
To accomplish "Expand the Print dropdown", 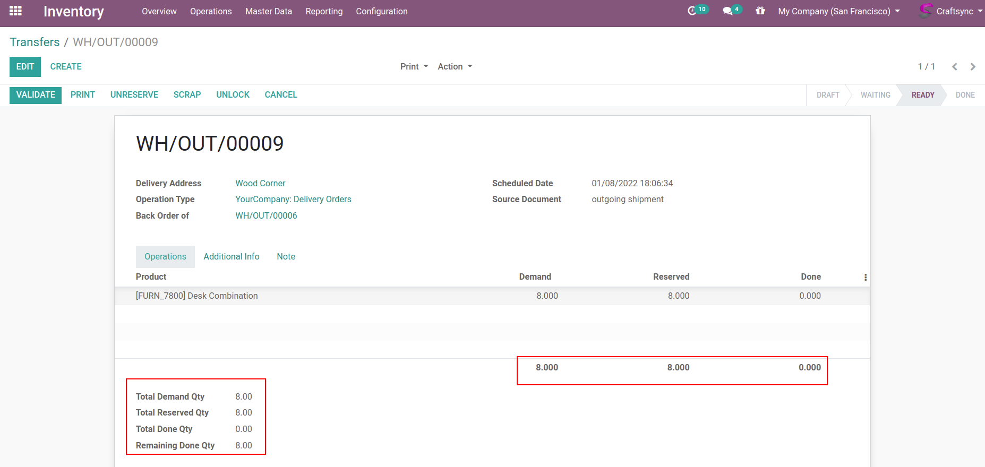I will pyautogui.click(x=414, y=67).
